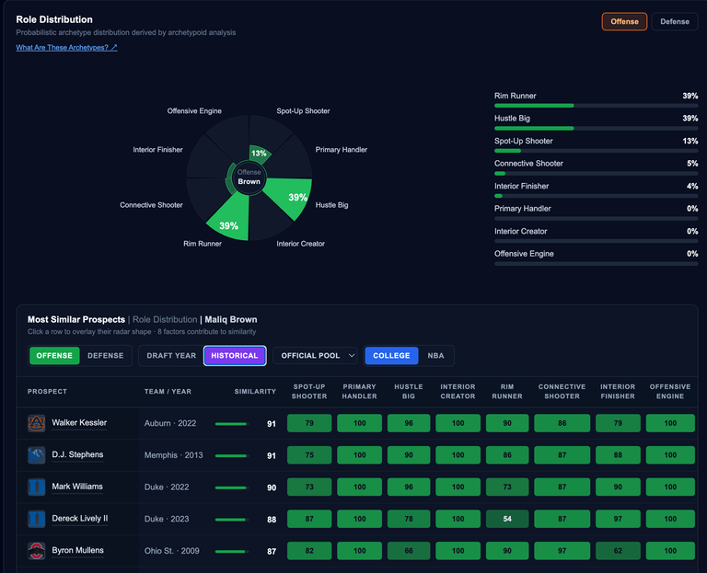Switch prospect level to NBA
This screenshot has height=573, width=707.
click(x=435, y=356)
